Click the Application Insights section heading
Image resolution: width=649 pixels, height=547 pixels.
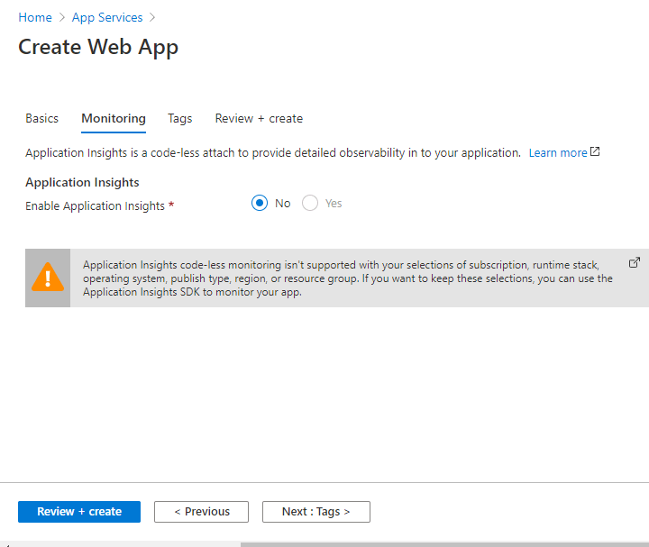pos(82,182)
